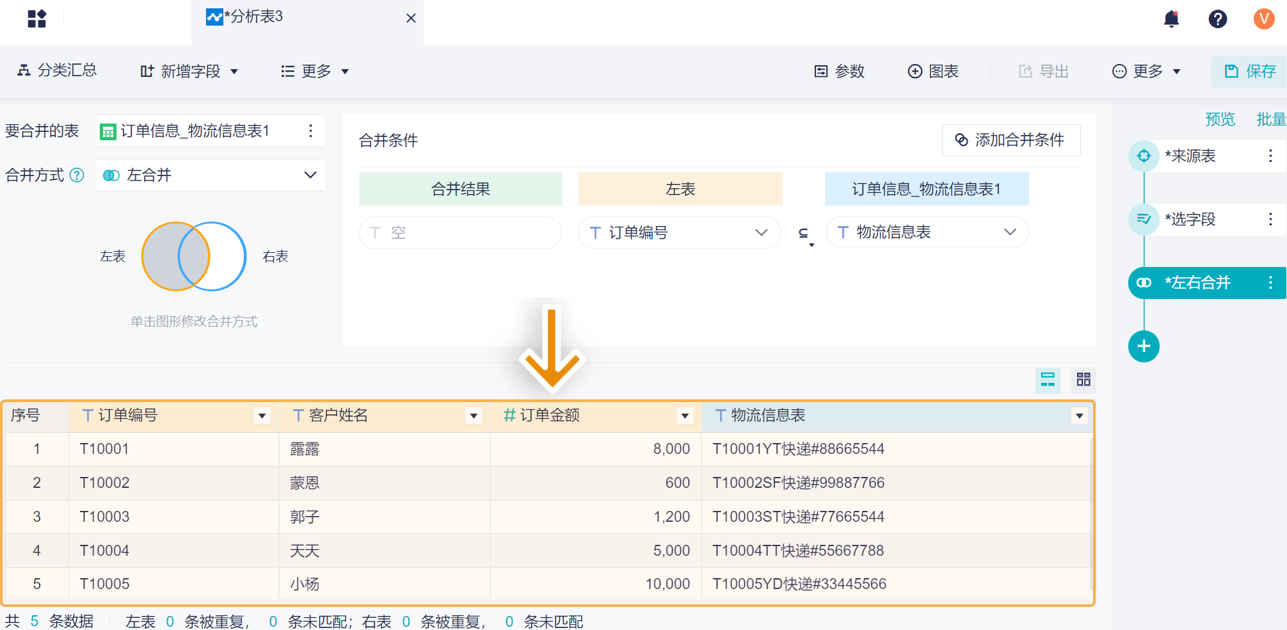Image resolution: width=1287 pixels, height=630 pixels.
Task: Open the 来源表 step options menu
Action: pyautogui.click(x=1270, y=156)
